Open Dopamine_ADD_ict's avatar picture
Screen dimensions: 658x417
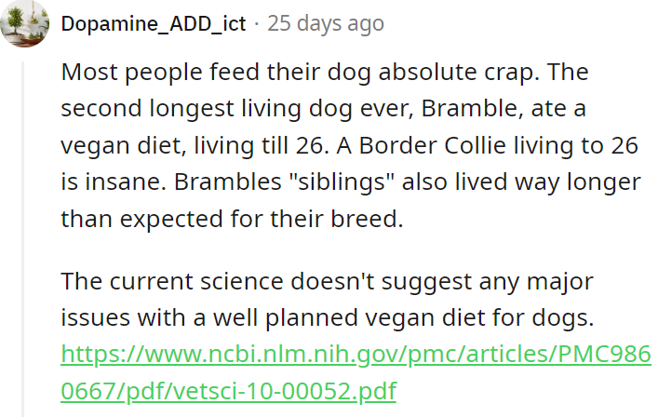tap(24, 23)
